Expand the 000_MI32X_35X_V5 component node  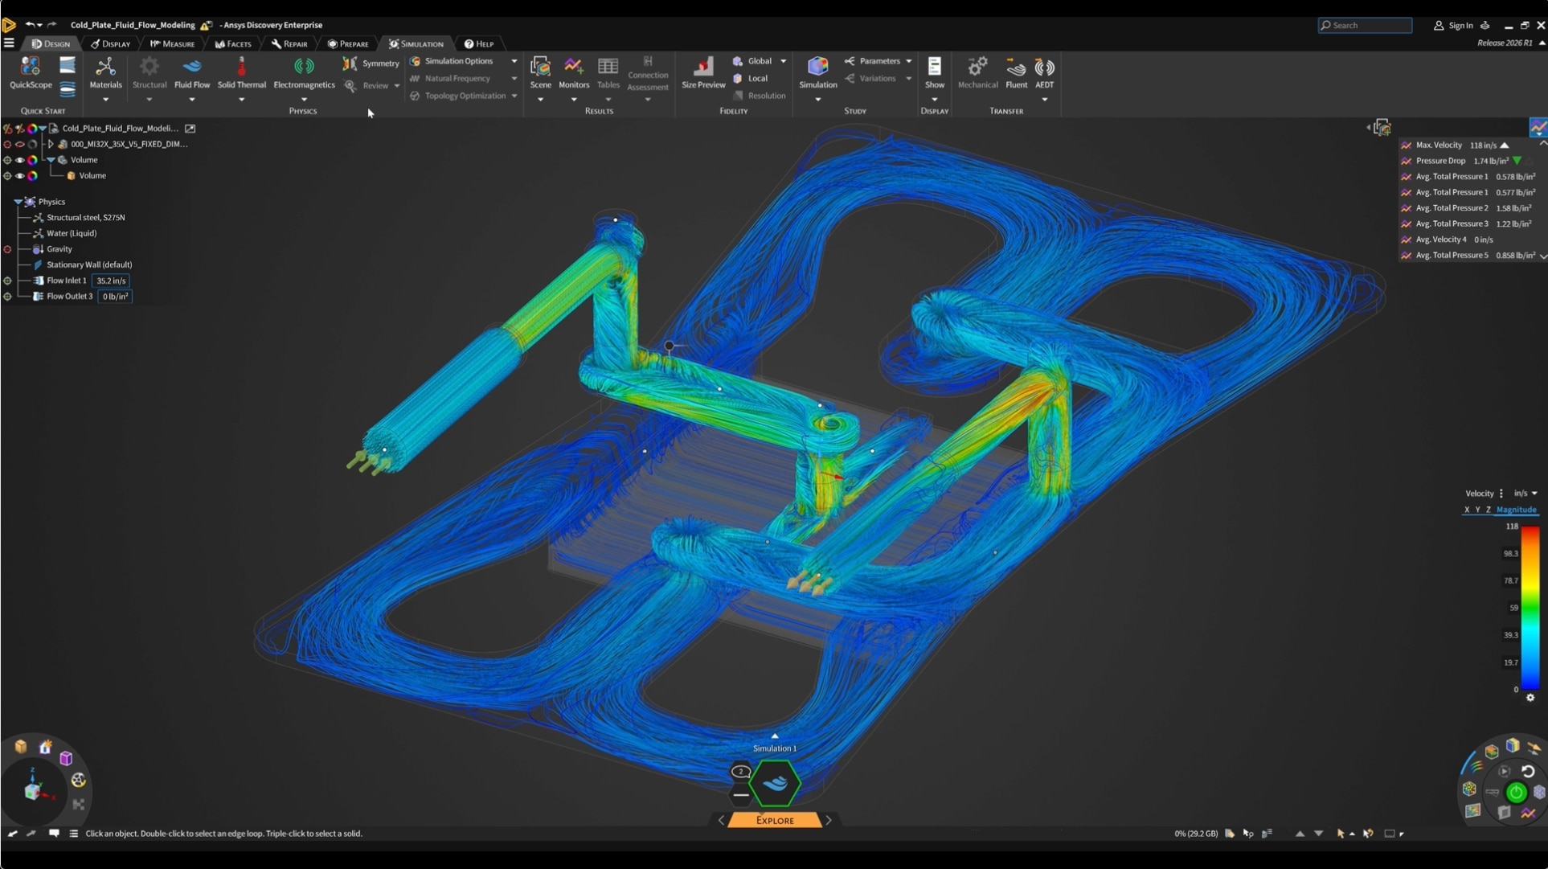(x=51, y=145)
